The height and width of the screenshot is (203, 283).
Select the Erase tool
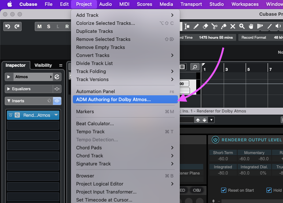(x=205, y=26)
